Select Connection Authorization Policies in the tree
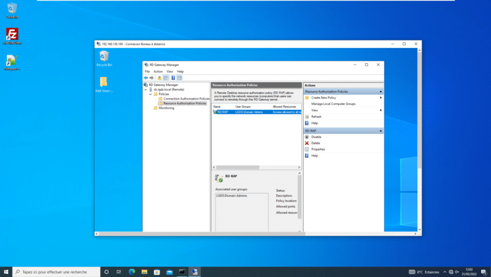Image resolution: width=491 pixels, height=277 pixels. click(186, 98)
